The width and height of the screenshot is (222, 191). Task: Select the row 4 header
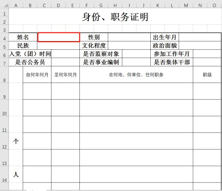[4, 37]
